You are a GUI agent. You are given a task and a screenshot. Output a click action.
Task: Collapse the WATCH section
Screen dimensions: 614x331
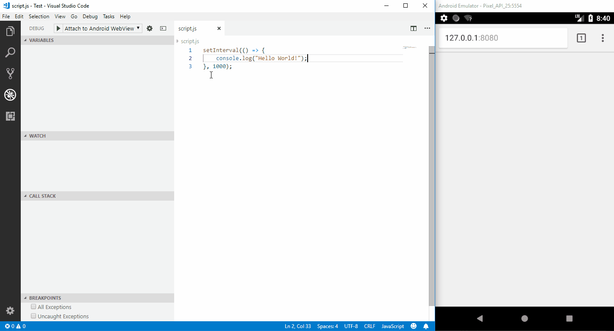97,136
